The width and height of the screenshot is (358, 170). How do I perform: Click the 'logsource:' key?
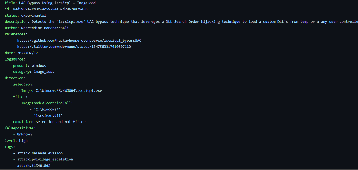pyautogui.click(x=15, y=59)
